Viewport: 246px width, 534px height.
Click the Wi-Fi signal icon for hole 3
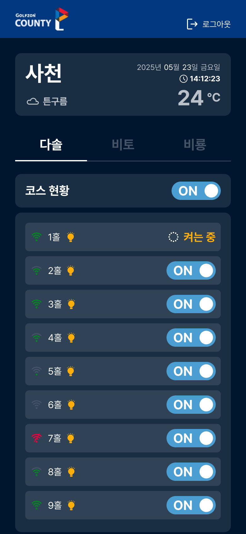(x=37, y=304)
